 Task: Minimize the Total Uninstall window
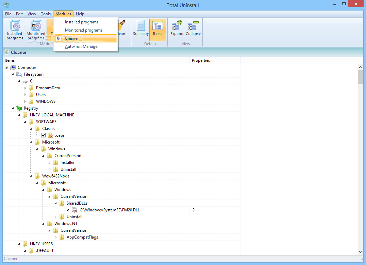(334, 4)
